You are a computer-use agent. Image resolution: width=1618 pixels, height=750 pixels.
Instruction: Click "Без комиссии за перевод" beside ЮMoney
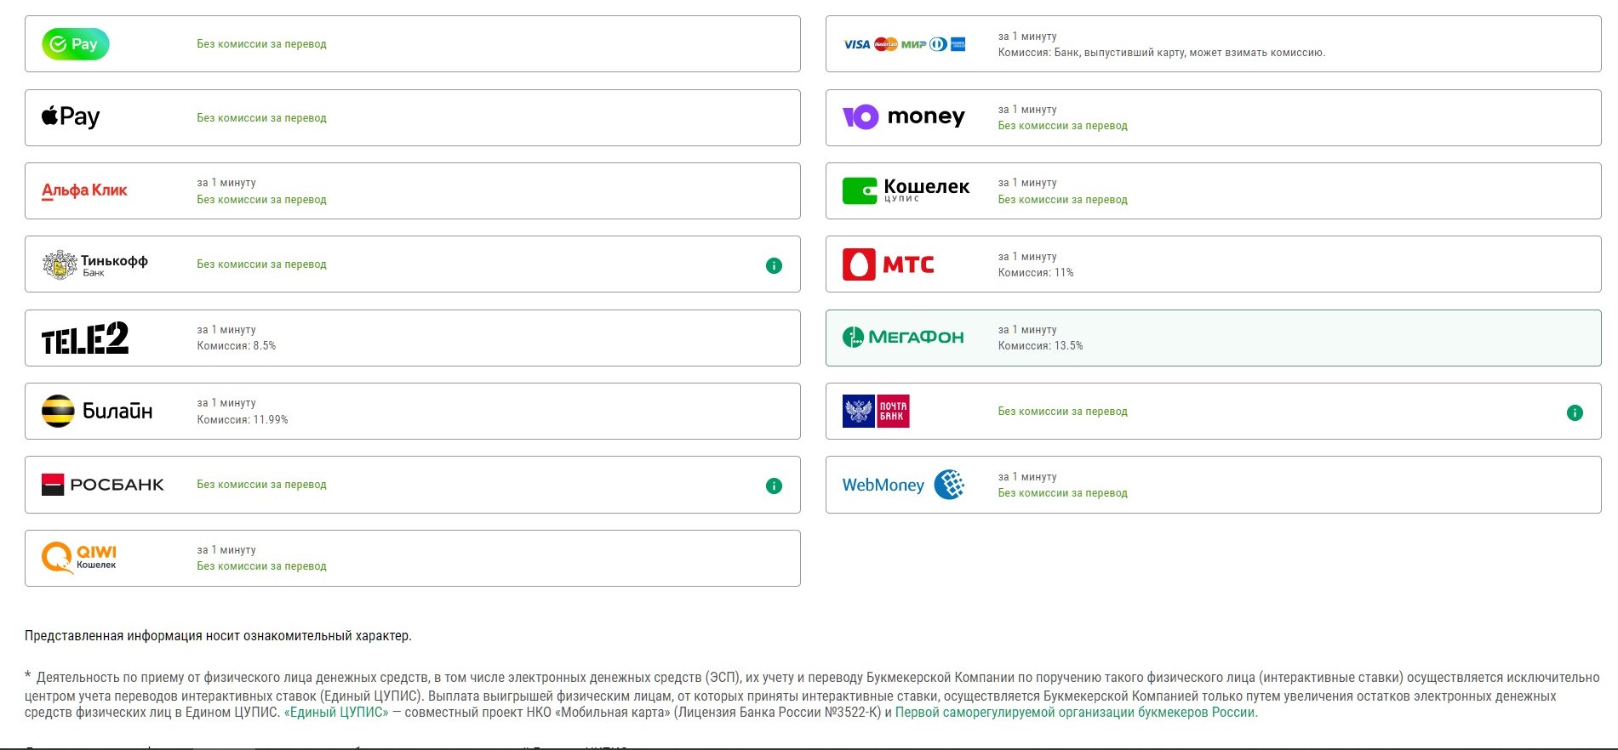[x=1063, y=126]
